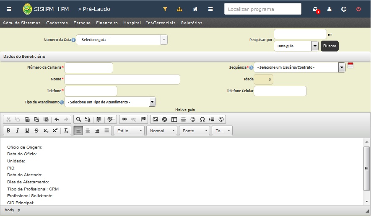This screenshot has width=371, height=216.
Task: Open the Ta... font size dropdown
Action: coord(222,131)
